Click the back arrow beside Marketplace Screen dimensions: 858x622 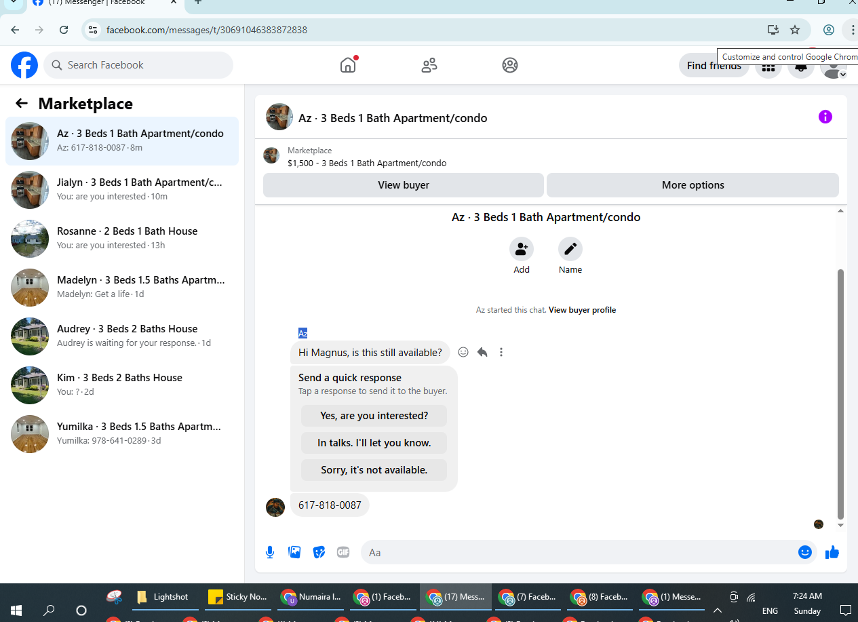[x=22, y=103]
